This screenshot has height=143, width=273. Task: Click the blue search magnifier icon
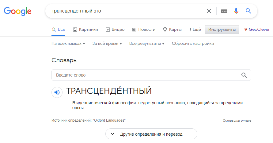(x=248, y=11)
